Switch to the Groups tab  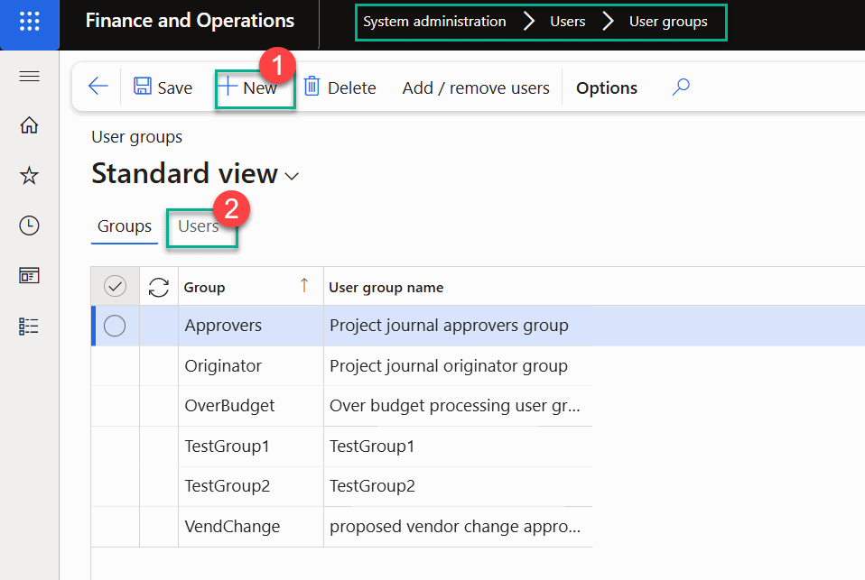(x=124, y=226)
